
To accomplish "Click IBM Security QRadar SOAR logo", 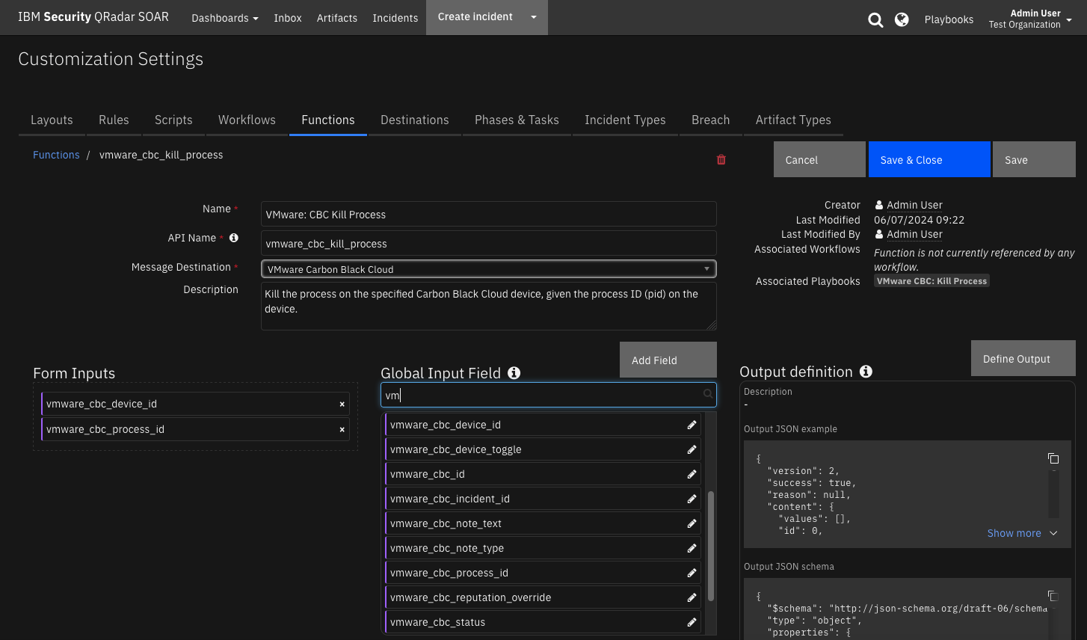I will tap(93, 16).
